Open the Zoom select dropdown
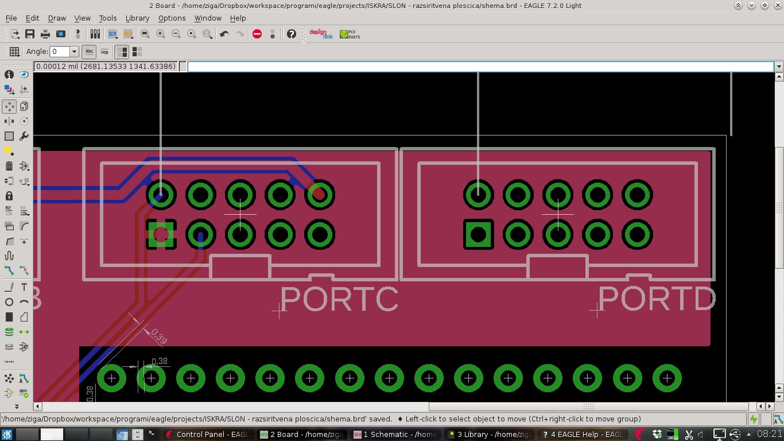 208,34
